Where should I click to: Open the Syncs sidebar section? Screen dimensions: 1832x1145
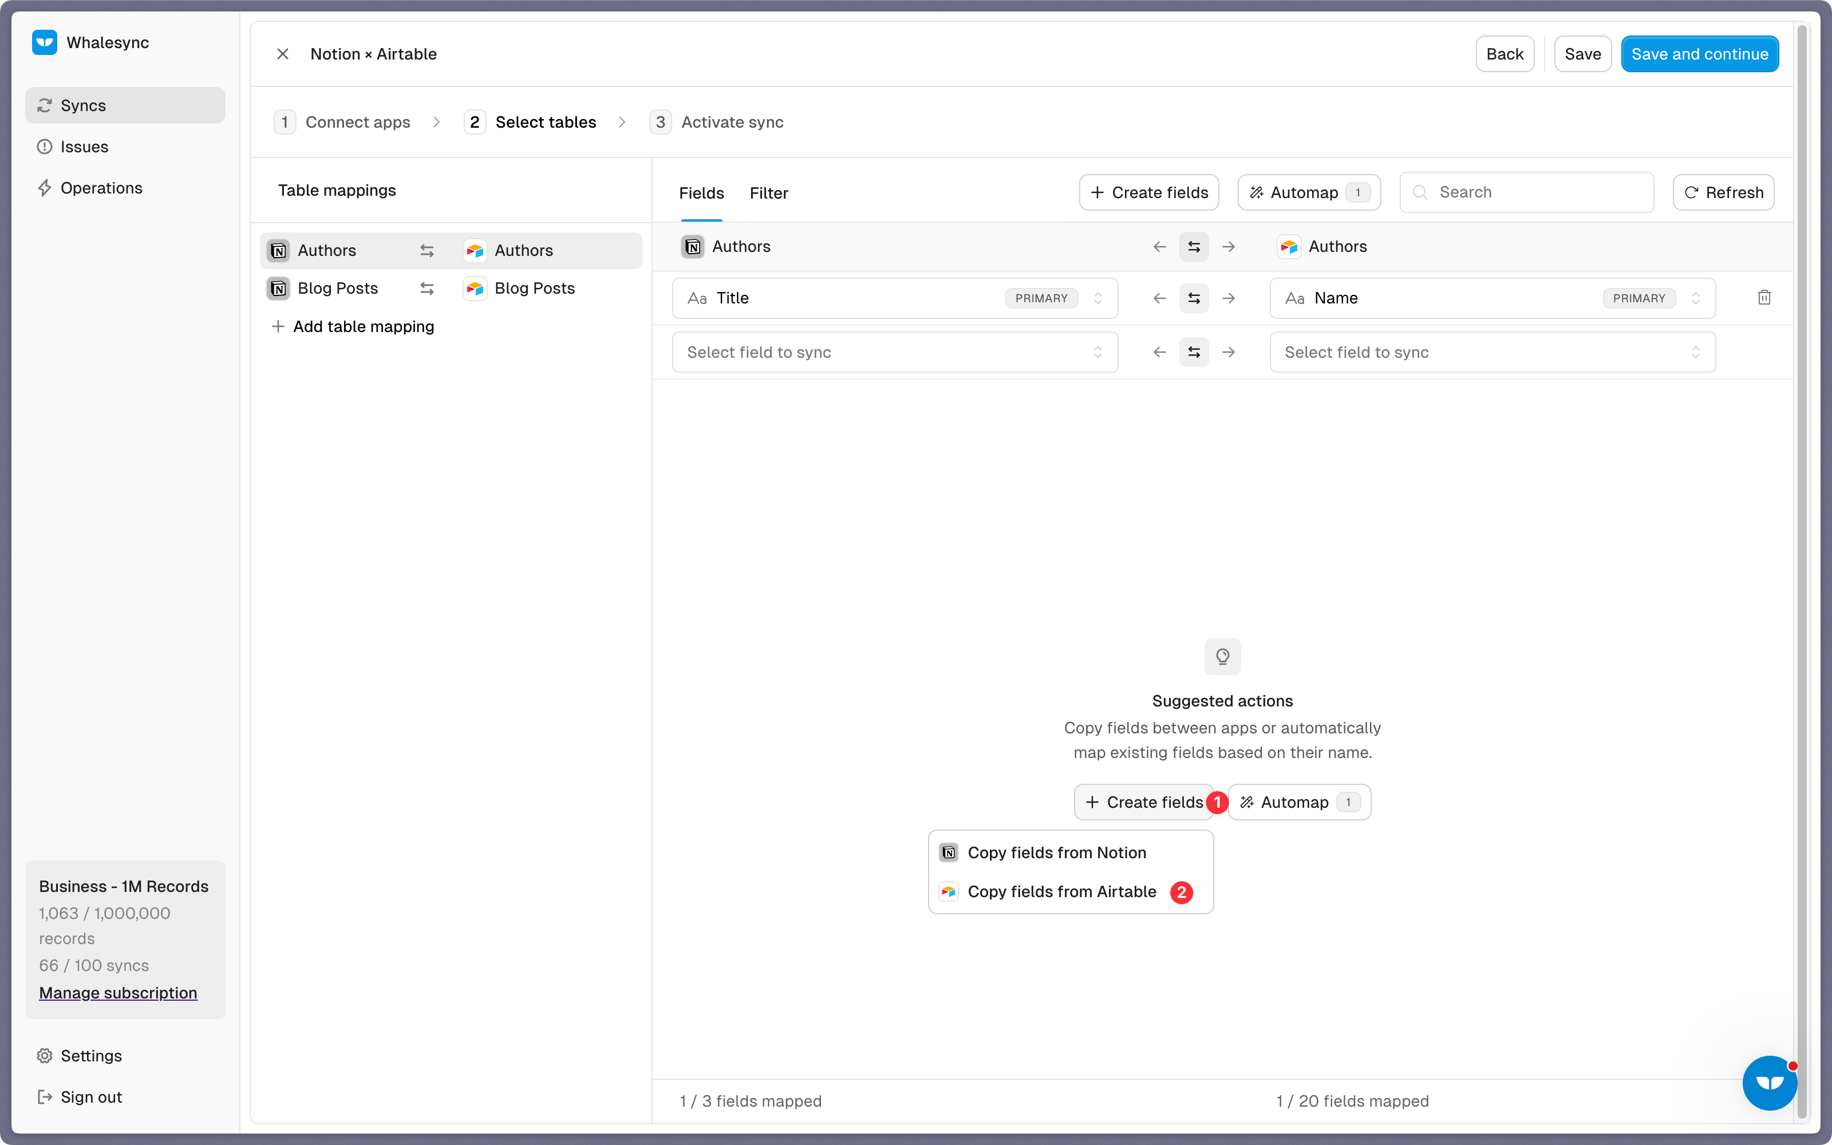coord(125,105)
